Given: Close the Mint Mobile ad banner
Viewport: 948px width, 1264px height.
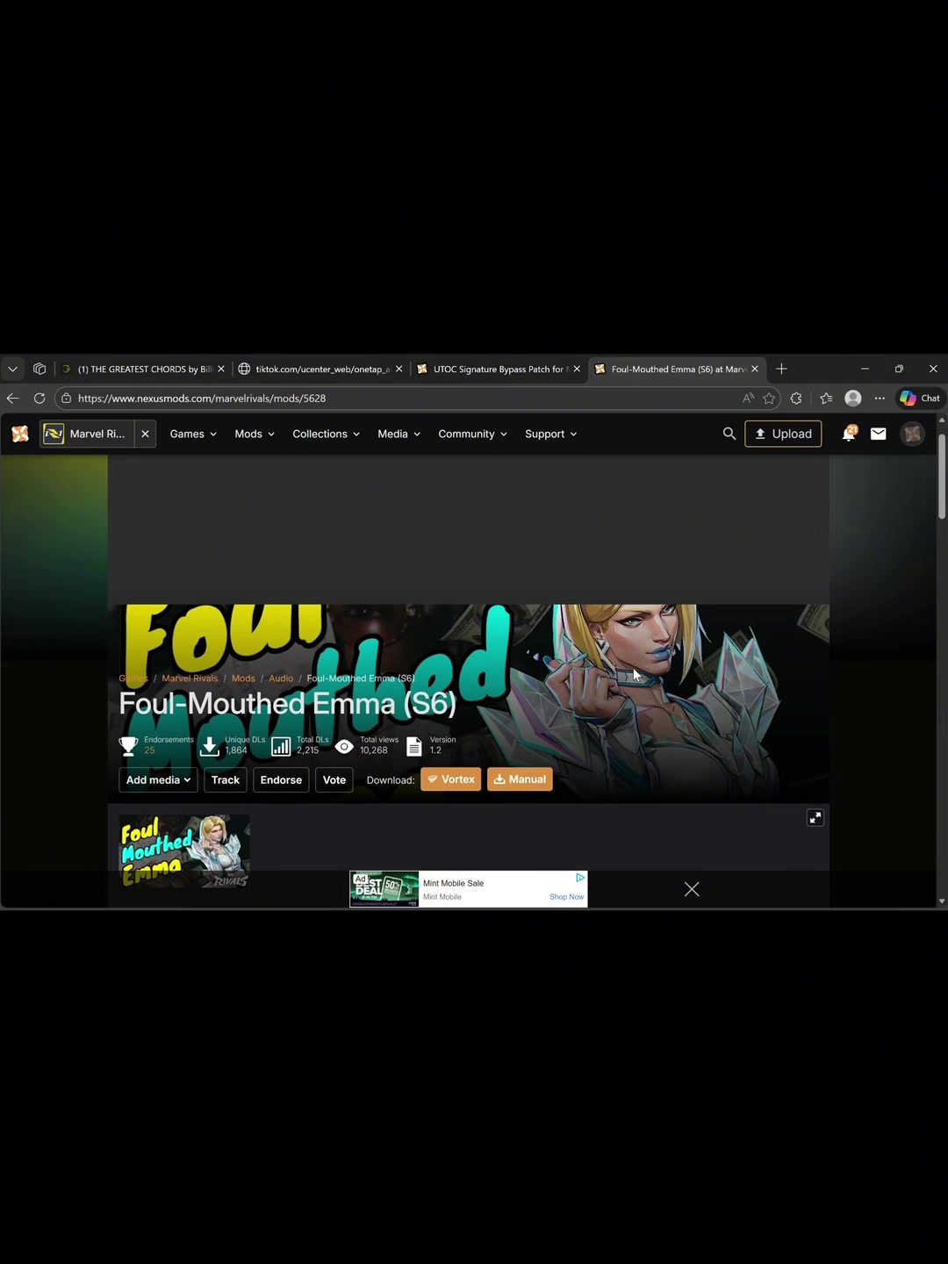Looking at the screenshot, I should pos(692,889).
